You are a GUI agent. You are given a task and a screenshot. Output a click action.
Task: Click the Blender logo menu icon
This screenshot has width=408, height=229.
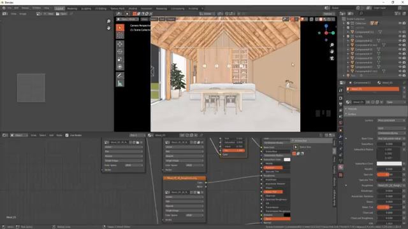click(x=4, y=8)
